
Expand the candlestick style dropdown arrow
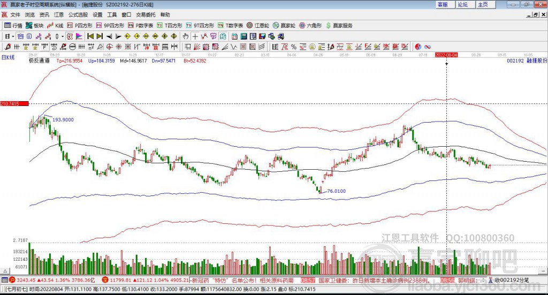coord(63,36)
